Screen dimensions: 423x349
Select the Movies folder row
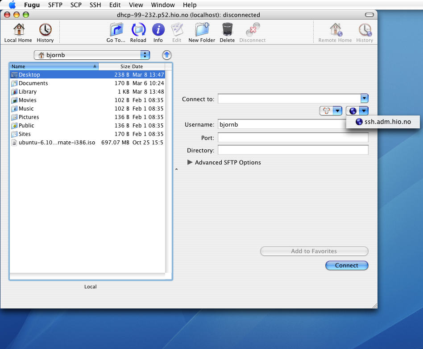(87, 100)
